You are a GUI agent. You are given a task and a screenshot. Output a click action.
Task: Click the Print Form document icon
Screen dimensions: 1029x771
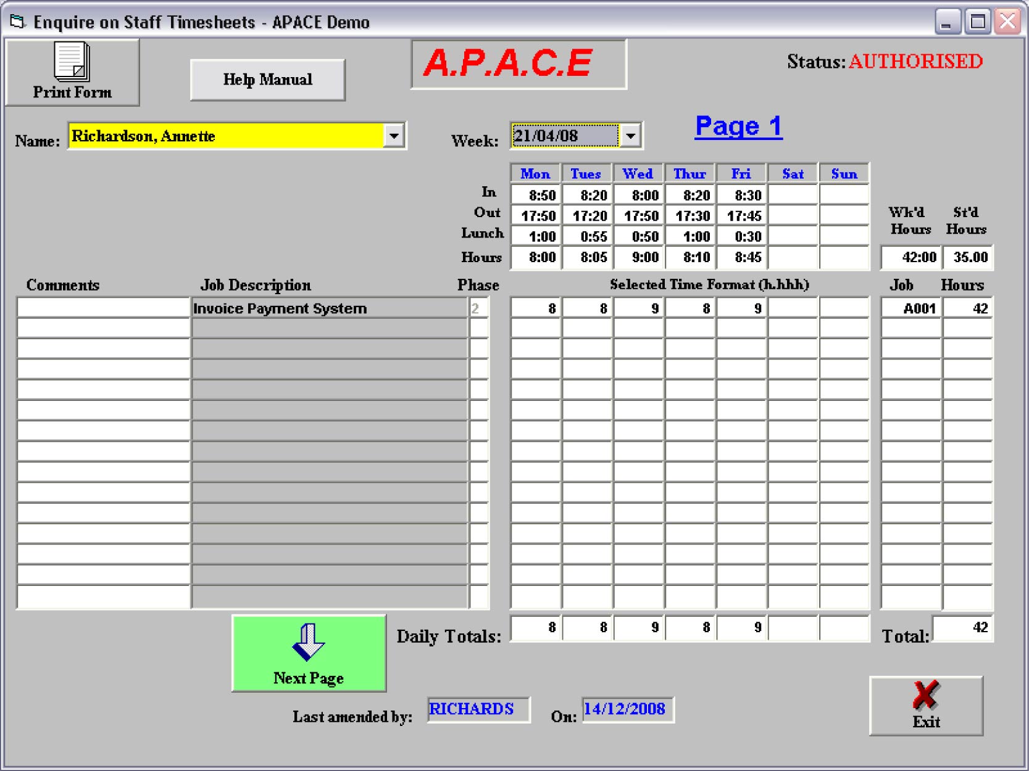point(72,62)
